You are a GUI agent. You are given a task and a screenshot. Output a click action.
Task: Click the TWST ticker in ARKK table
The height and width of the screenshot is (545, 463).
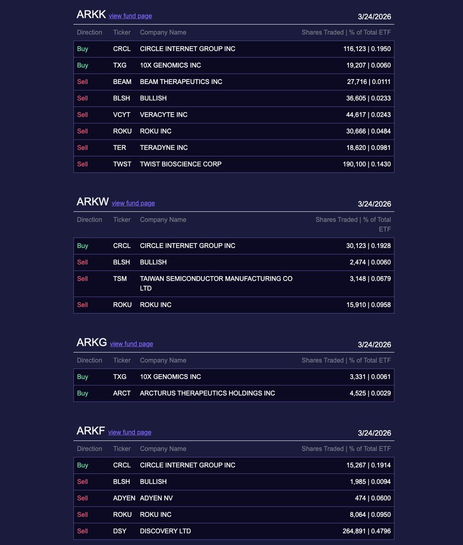(122, 164)
